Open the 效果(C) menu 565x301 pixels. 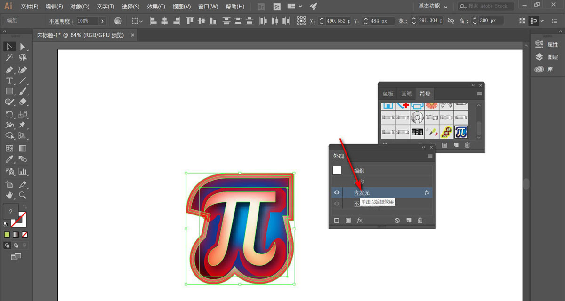(x=156, y=7)
